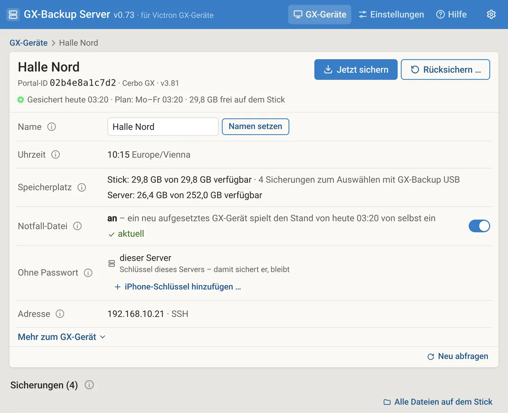Click the info icon next to Notfall-Datei

(x=78, y=226)
